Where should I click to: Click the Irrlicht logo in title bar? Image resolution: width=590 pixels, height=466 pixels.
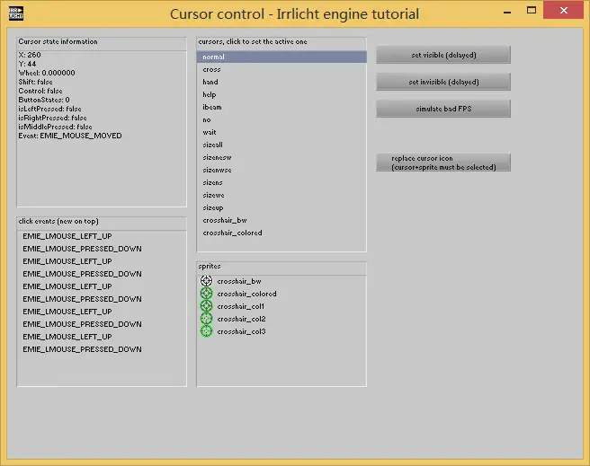[15, 13]
